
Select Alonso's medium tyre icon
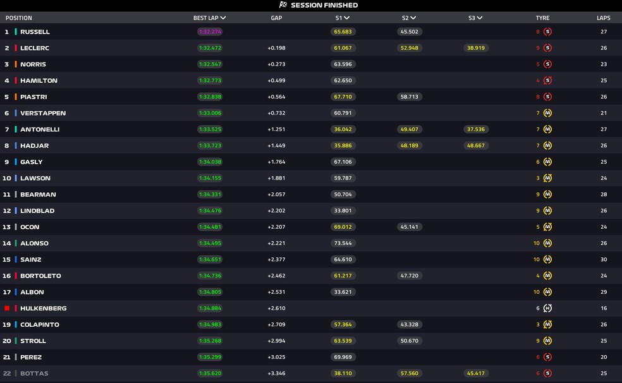(547, 243)
